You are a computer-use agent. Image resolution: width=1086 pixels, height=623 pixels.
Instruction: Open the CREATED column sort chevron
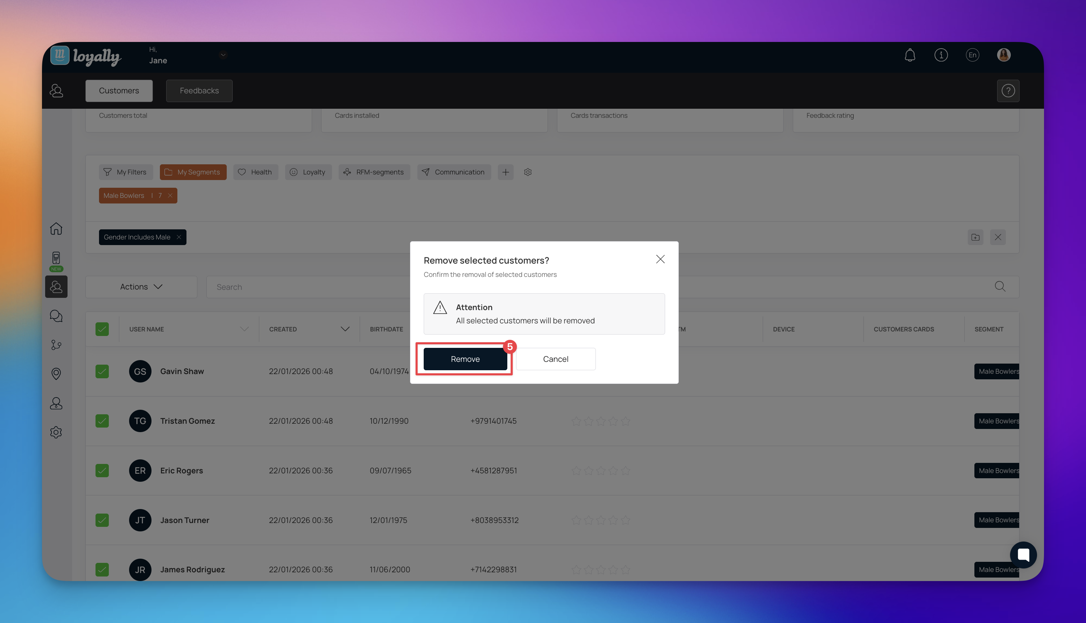(345, 329)
